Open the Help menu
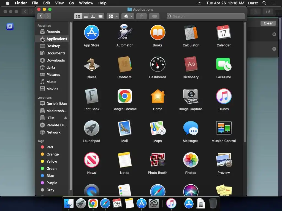Viewport: 282px width, 211px height. 102,3
